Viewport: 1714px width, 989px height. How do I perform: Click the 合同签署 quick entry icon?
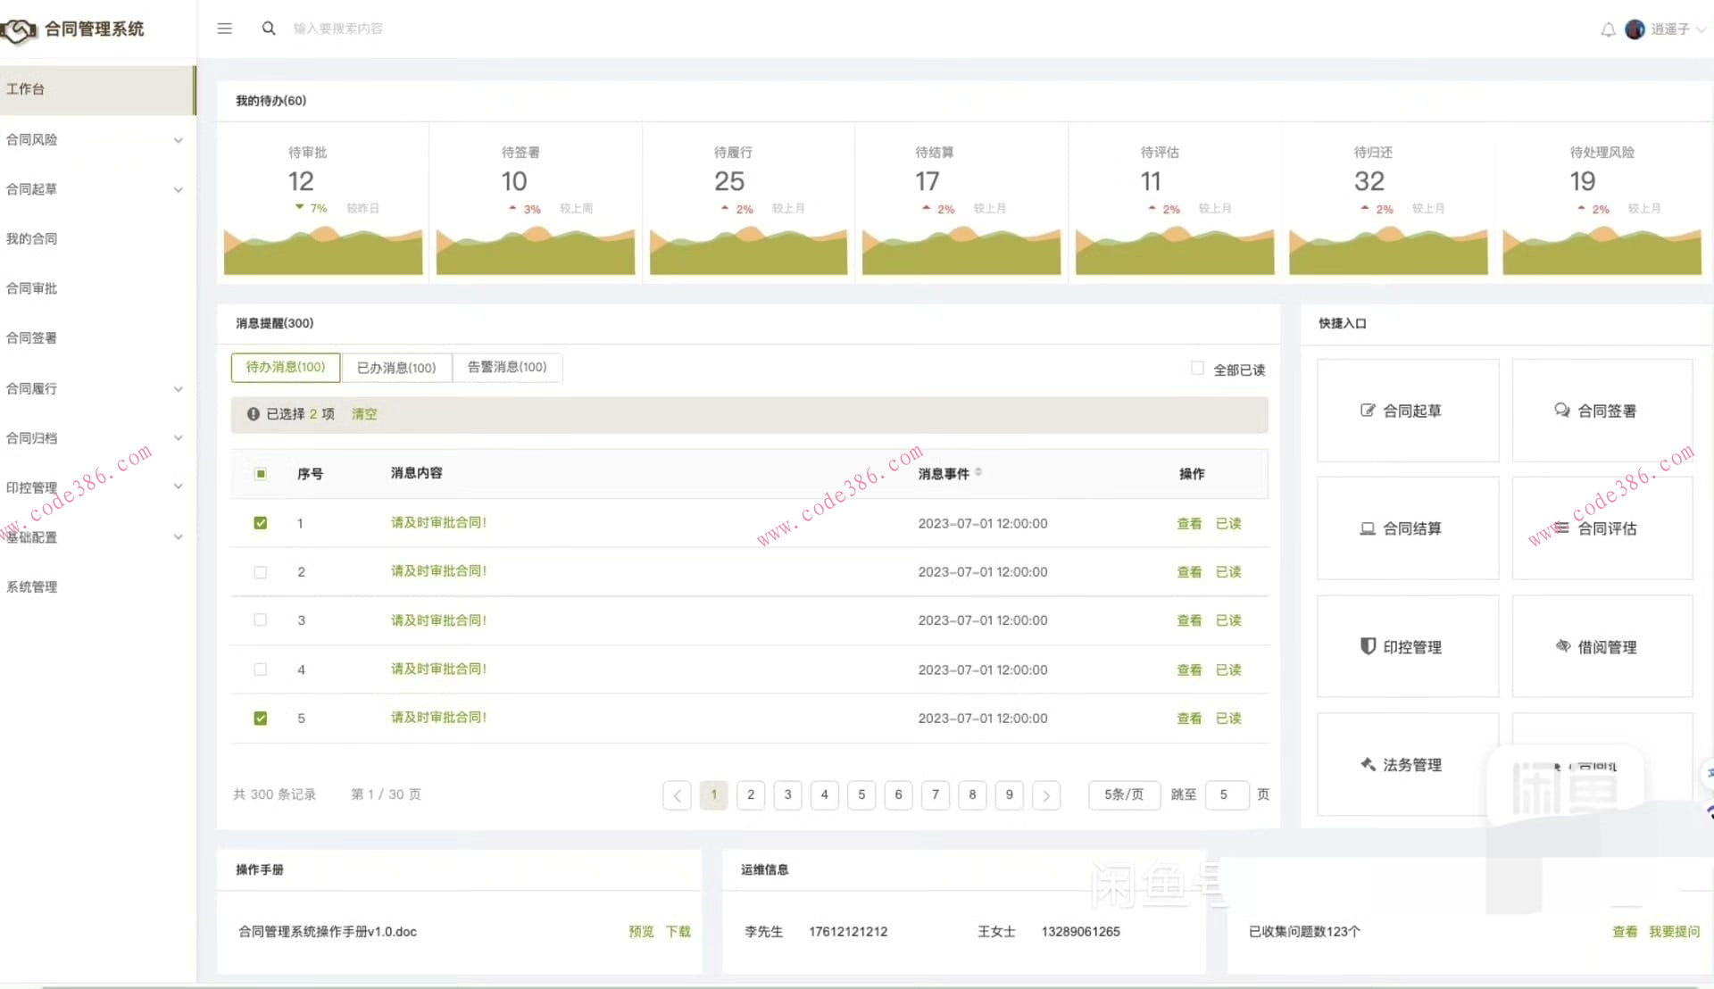coord(1561,411)
